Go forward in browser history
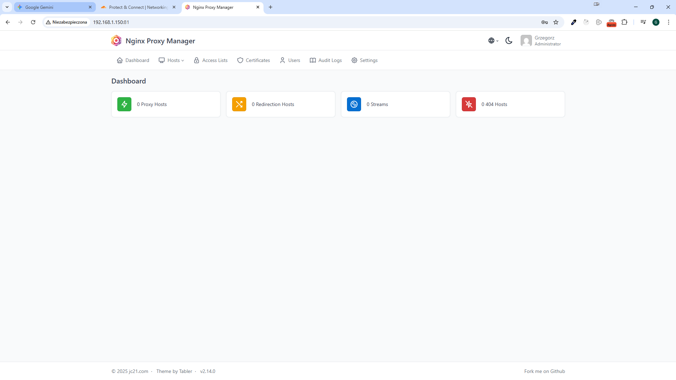The height and width of the screenshot is (380, 676). pyautogui.click(x=20, y=22)
